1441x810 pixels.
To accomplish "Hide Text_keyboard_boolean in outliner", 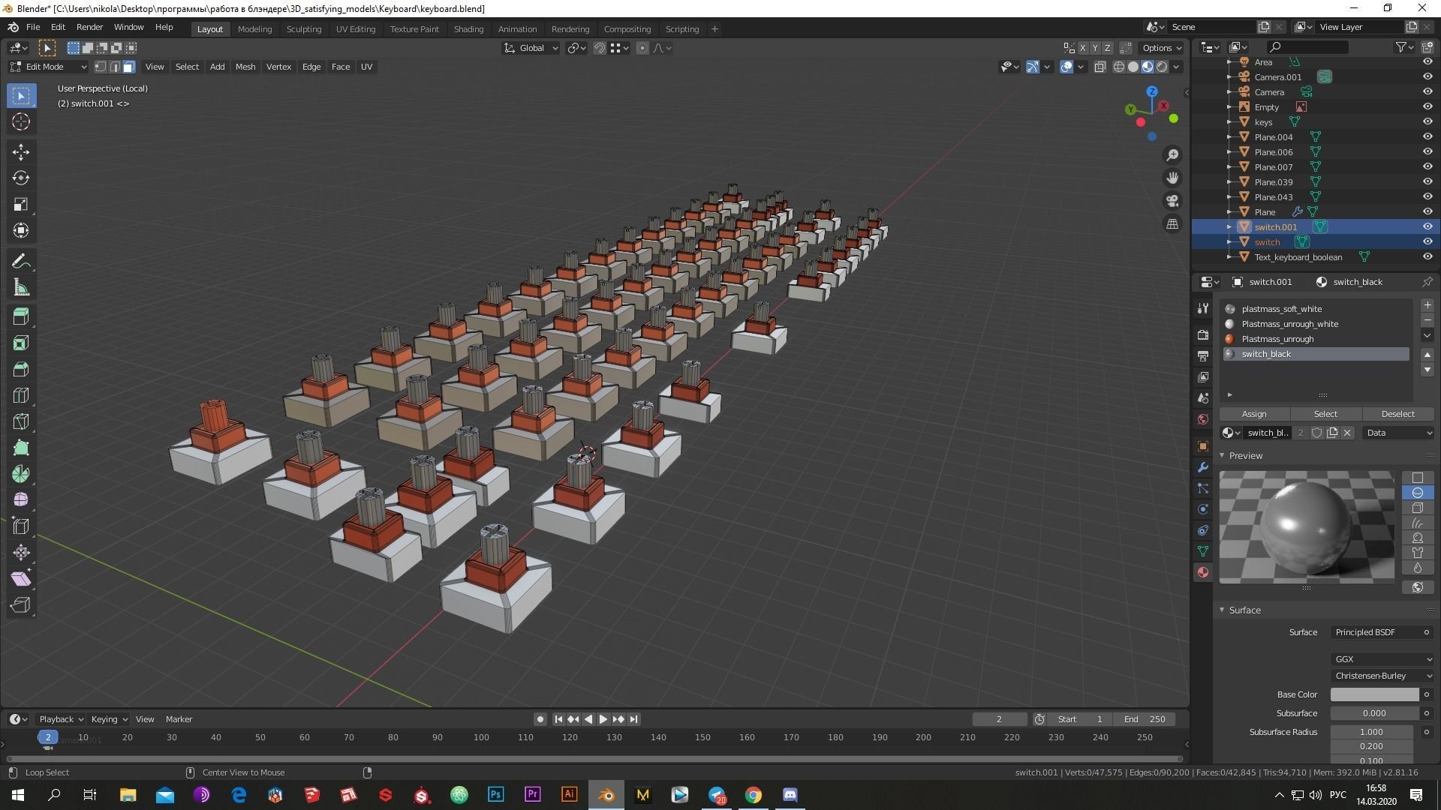I will click(x=1427, y=256).
